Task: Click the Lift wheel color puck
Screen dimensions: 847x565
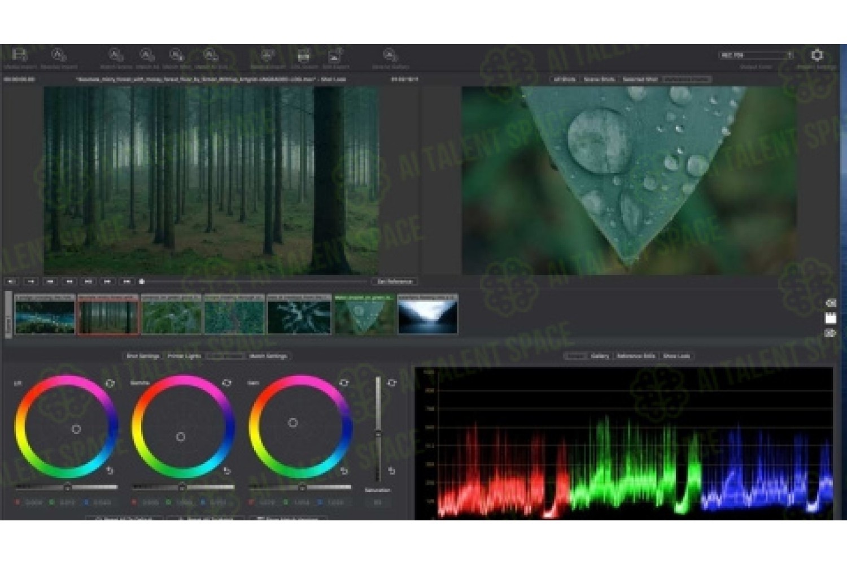Action: (76, 429)
